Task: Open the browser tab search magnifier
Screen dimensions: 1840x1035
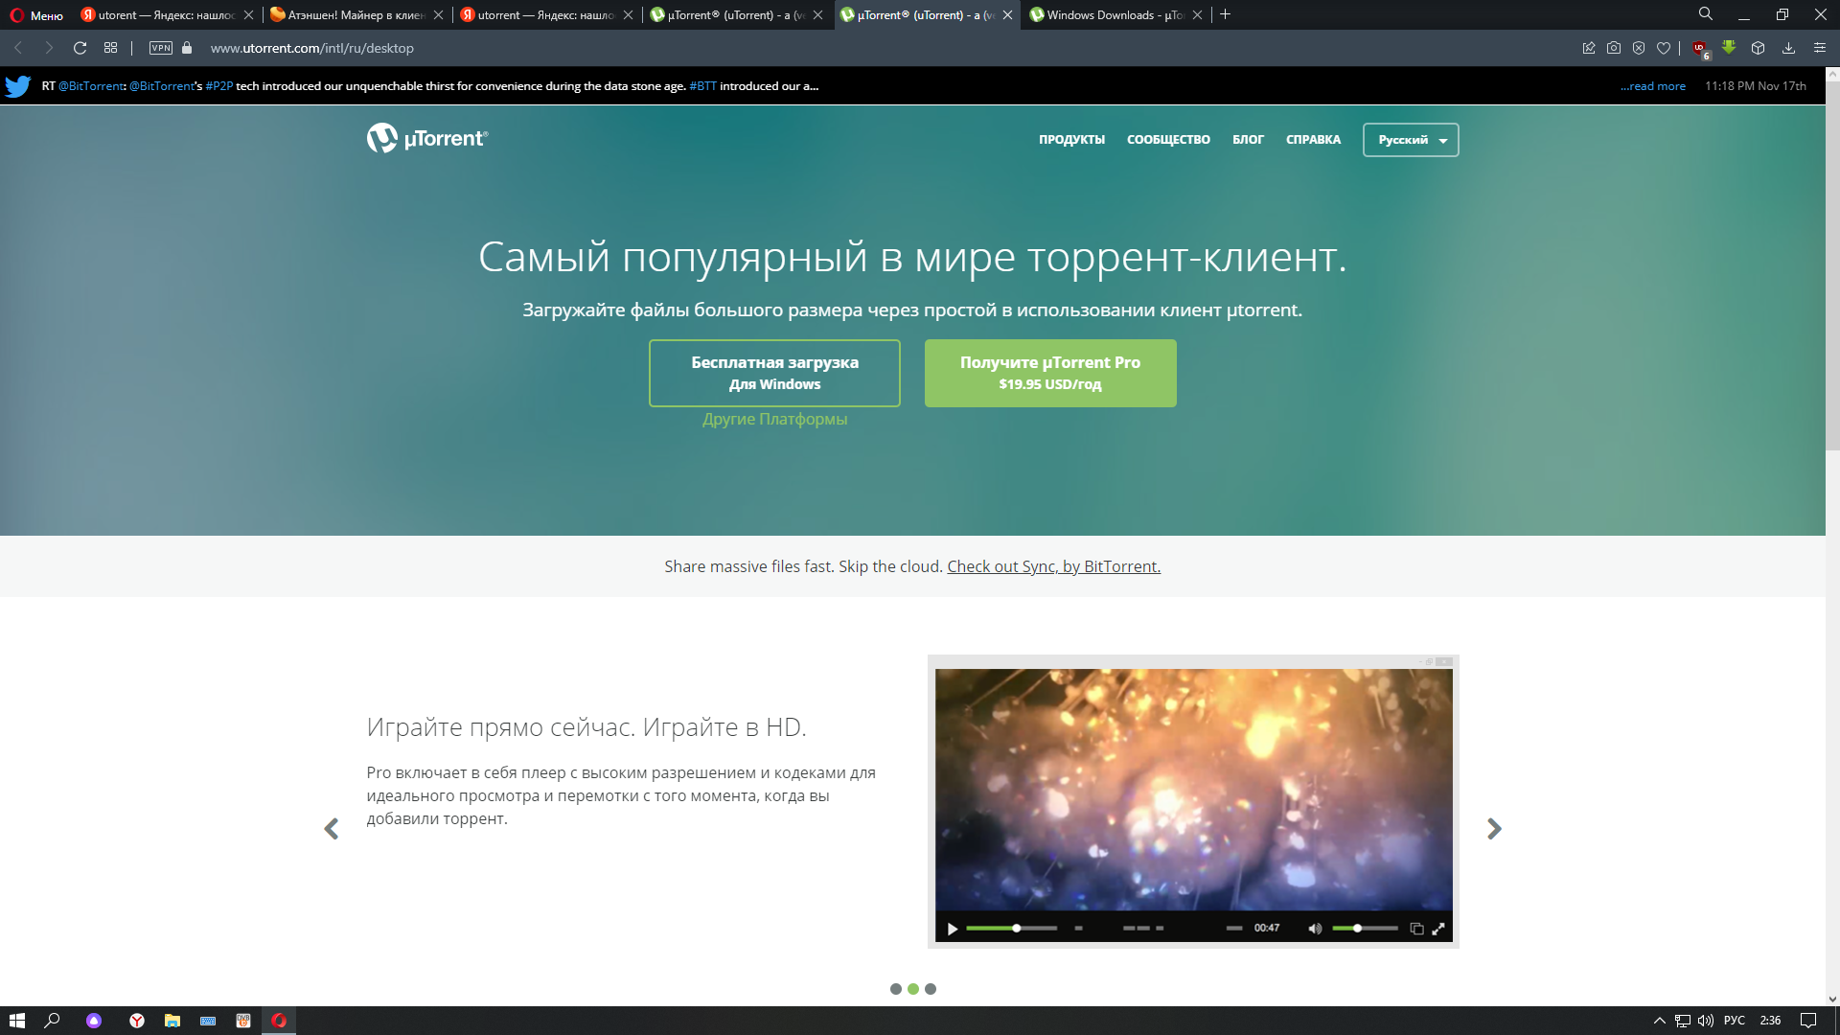Action: click(1706, 14)
